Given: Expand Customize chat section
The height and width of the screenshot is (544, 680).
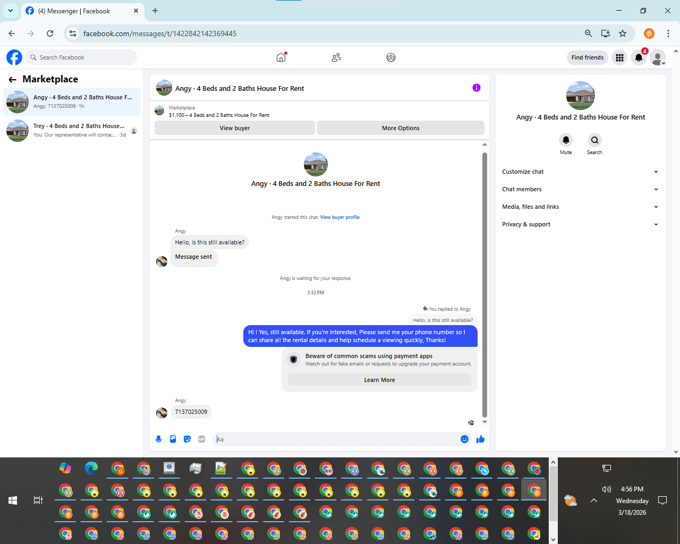Looking at the screenshot, I should pyautogui.click(x=580, y=172).
